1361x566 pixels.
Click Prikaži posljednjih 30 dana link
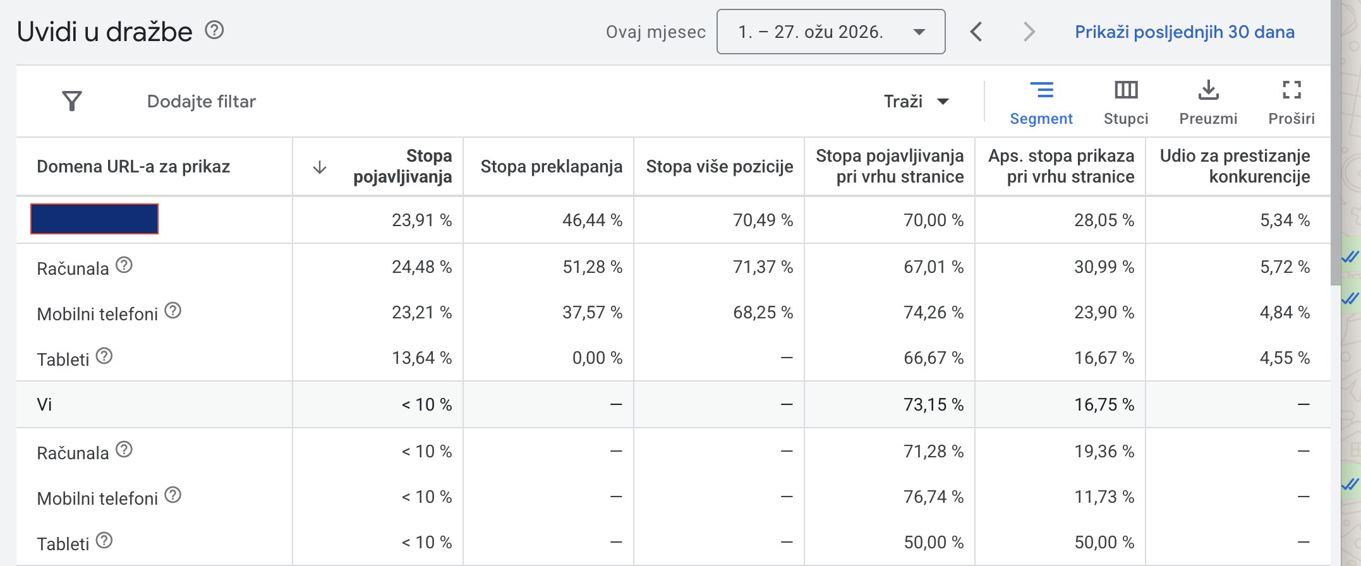(1184, 32)
